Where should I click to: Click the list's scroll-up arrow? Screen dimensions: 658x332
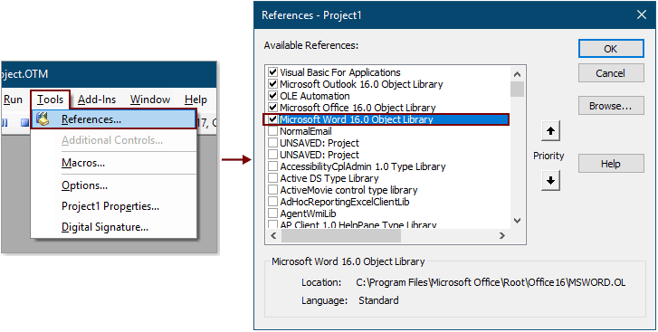517,74
